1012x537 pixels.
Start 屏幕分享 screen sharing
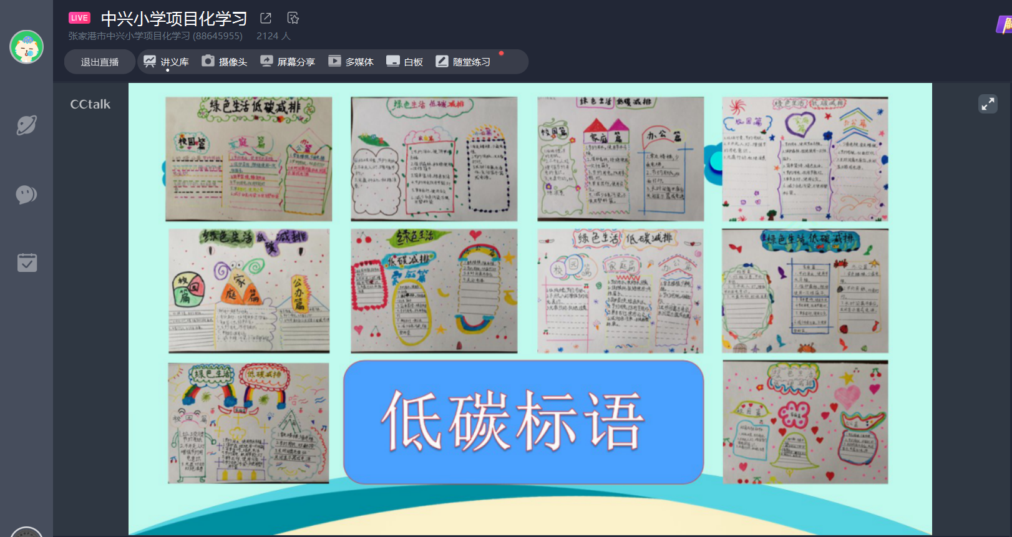(x=288, y=62)
